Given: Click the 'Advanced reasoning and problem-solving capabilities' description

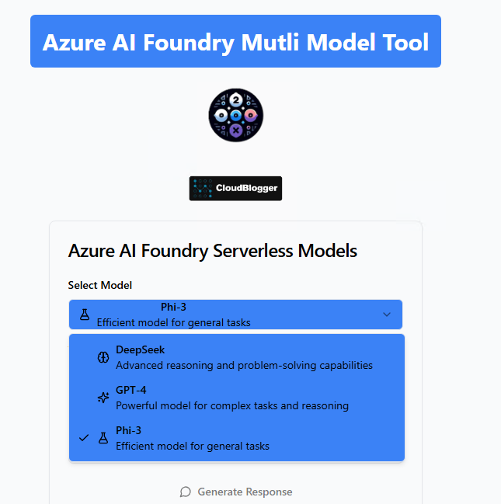Looking at the screenshot, I should 244,365.
